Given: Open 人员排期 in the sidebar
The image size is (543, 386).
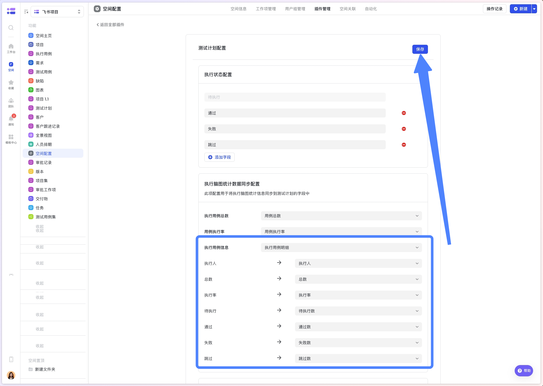Looking at the screenshot, I should (x=53, y=144).
